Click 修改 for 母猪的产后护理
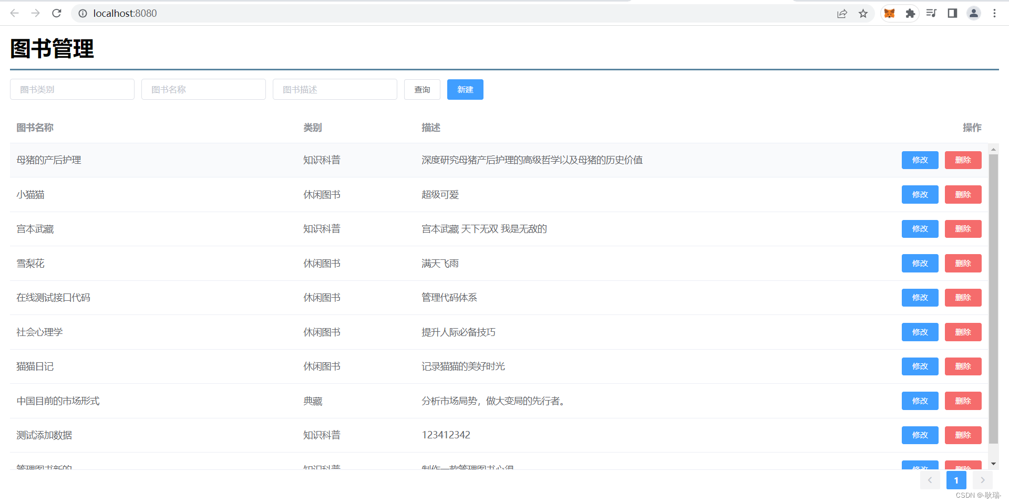 (x=920, y=160)
